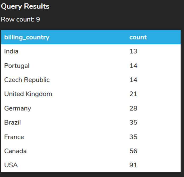
Task: Click the Canada country cell
Action: pyautogui.click(x=15, y=151)
